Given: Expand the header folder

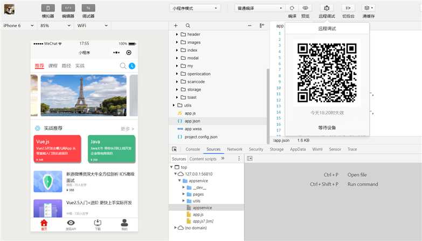Looking at the screenshot, I should pyautogui.click(x=177, y=35).
